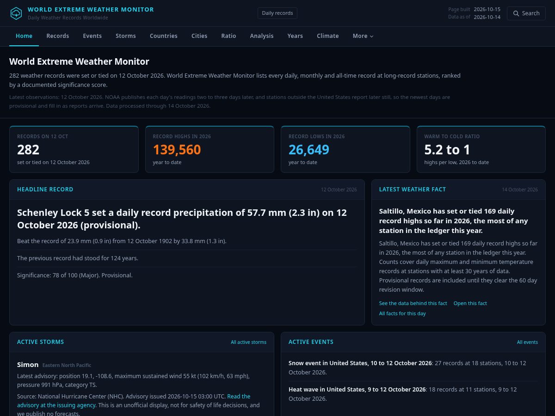This screenshot has width=555, height=416.
Task: Click the ACTIVE EVENTS panel heading
Action: coord(311,342)
